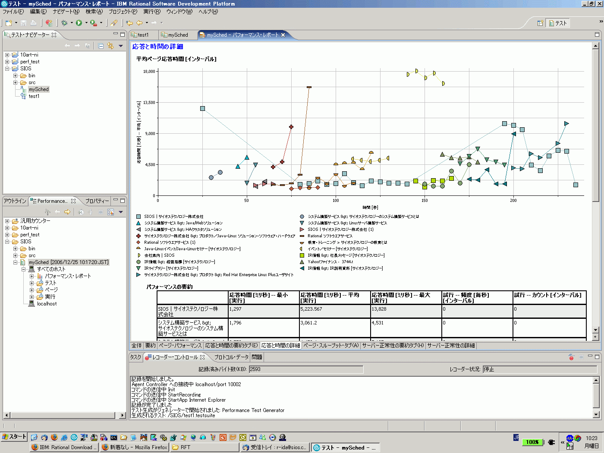The image size is (604, 453).
Task: Open Back history dropdown arrow in toolbar
Action: 147,23
